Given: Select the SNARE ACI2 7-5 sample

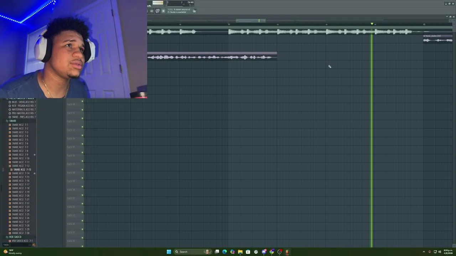Looking at the screenshot, I should pos(20,140).
